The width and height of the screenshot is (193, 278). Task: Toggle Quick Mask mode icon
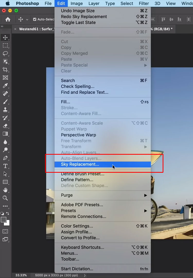point(5,231)
